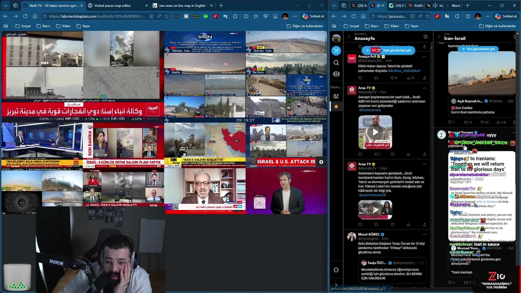Viewport: 521px width, 293px height.
Task: Click the pro.x.com address bar
Action: tap(391, 16)
